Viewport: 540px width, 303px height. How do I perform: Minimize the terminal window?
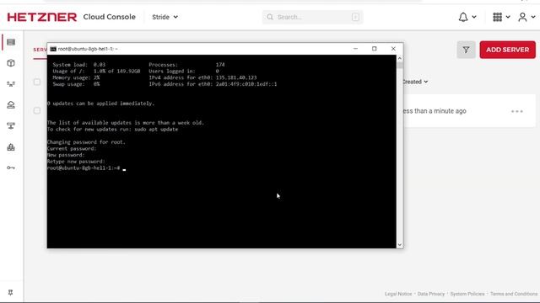355,49
